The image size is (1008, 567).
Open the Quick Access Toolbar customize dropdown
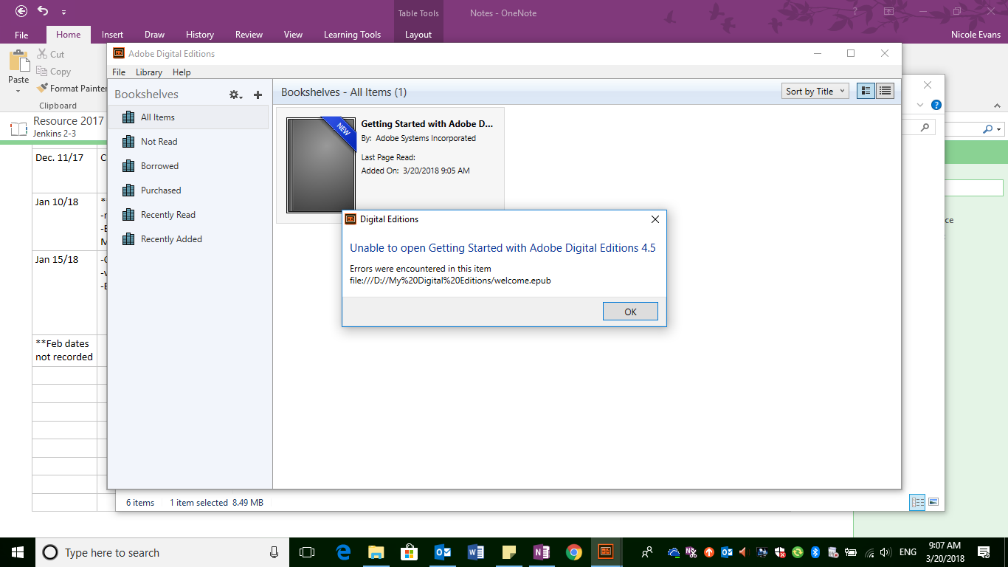click(63, 13)
